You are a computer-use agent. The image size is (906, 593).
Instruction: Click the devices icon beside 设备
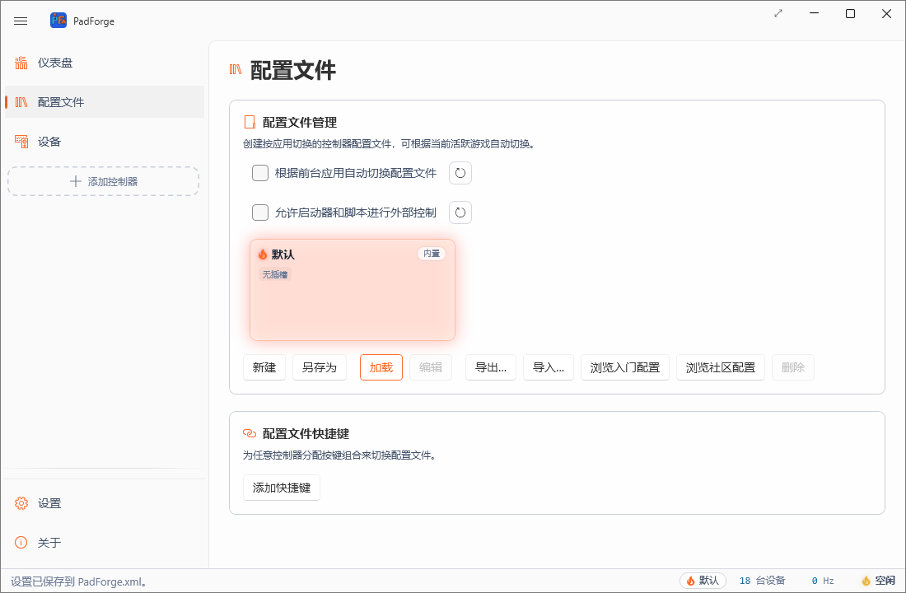pyautogui.click(x=21, y=141)
